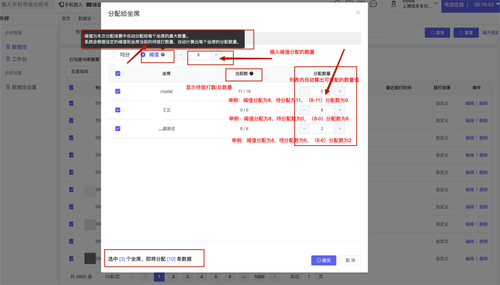
Task: Increase threshold value with plus button
Action: (216, 55)
